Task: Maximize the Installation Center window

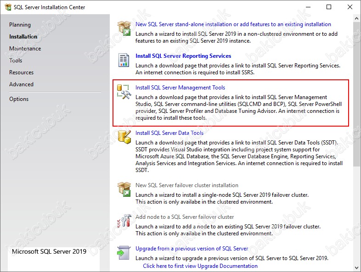Action: 329,7
